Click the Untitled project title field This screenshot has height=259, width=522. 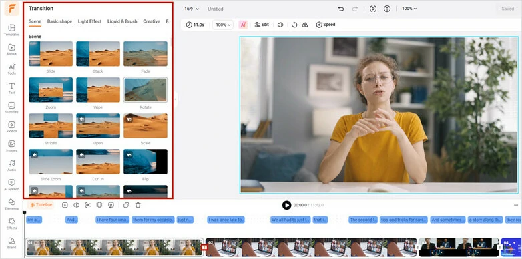coord(216,9)
